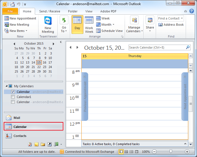This screenshot has height=157, width=197.
Task: Jump to Next Appointment
Action: click(x=185, y=97)
